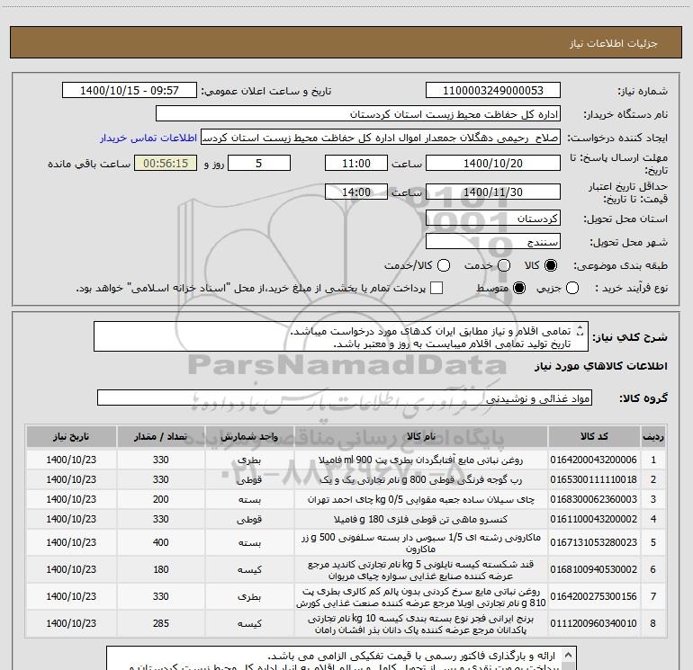The height and width of the screenshot is (670, 693).
Task: Click the announcement date field 1400/10/15 - 09:57
Action: point(130,90)
